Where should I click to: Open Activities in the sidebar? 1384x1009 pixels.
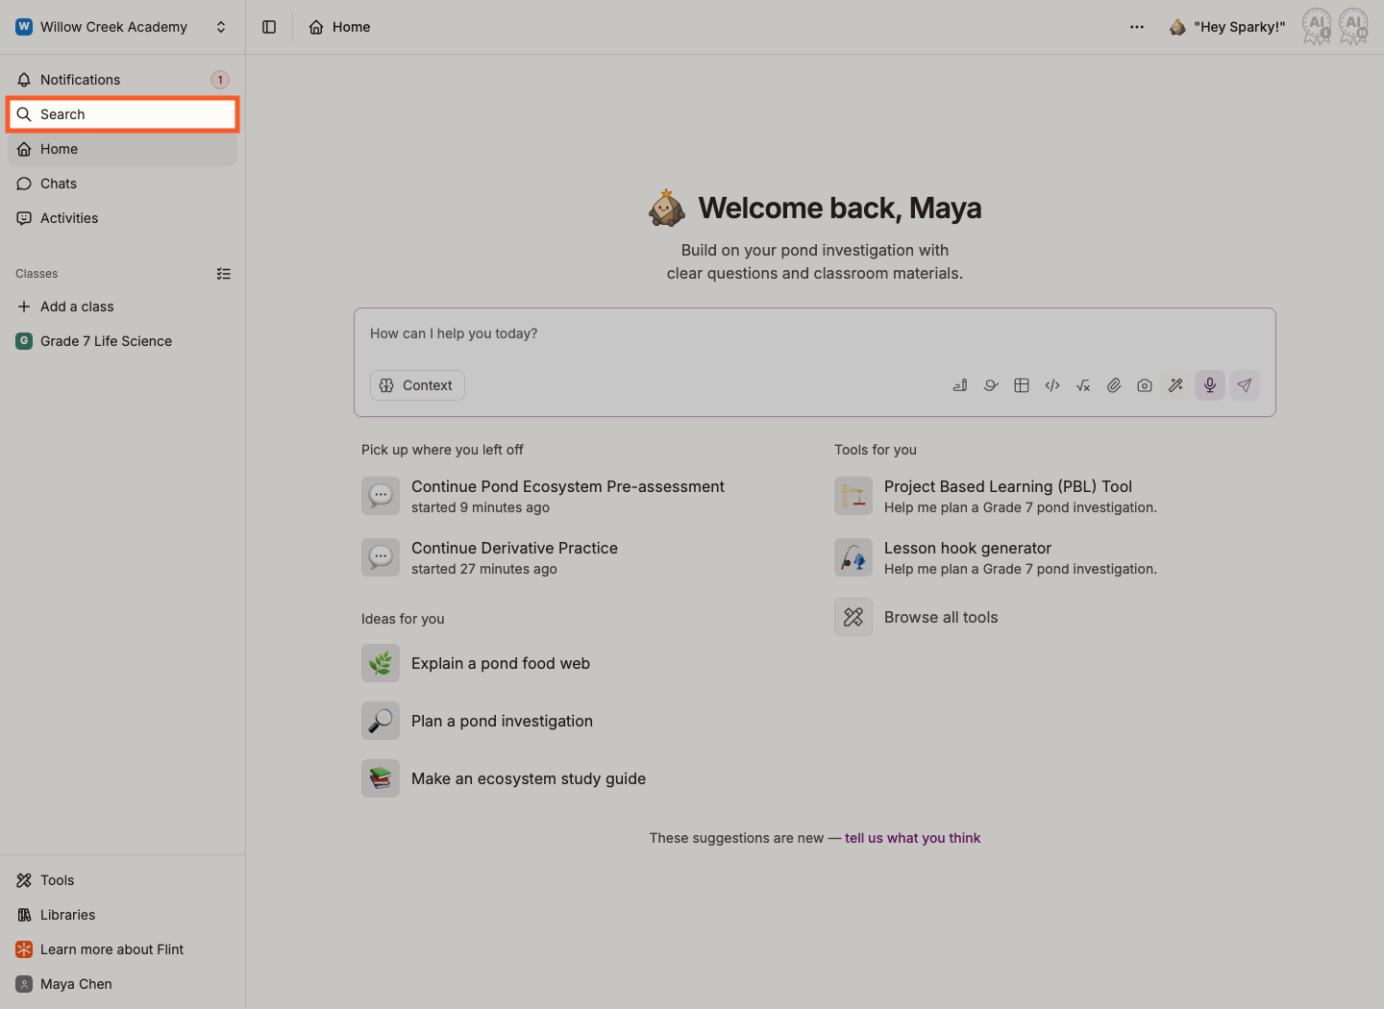pos(122,218)
